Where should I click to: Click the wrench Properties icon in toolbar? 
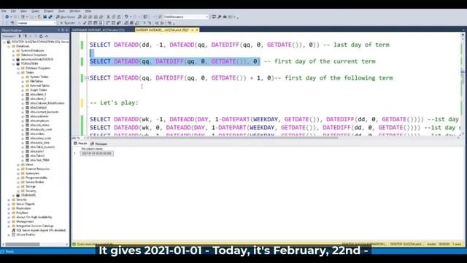click(219, 17)
